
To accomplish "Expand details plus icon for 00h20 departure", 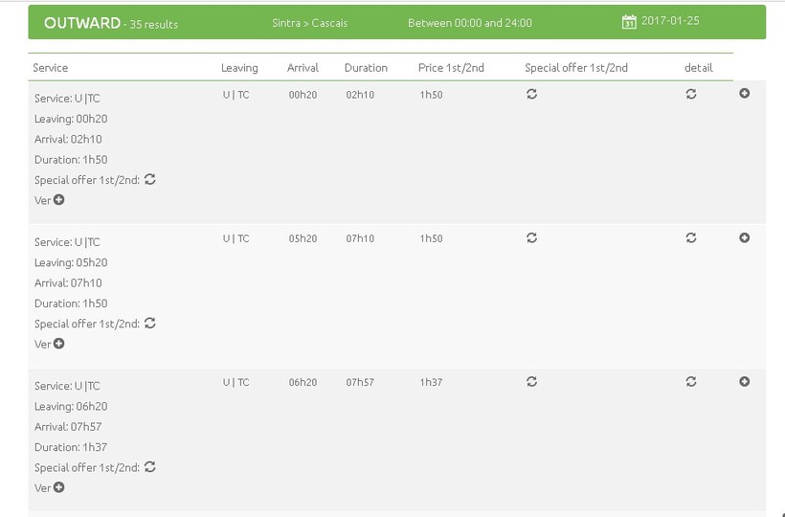I will coord(745,93).
